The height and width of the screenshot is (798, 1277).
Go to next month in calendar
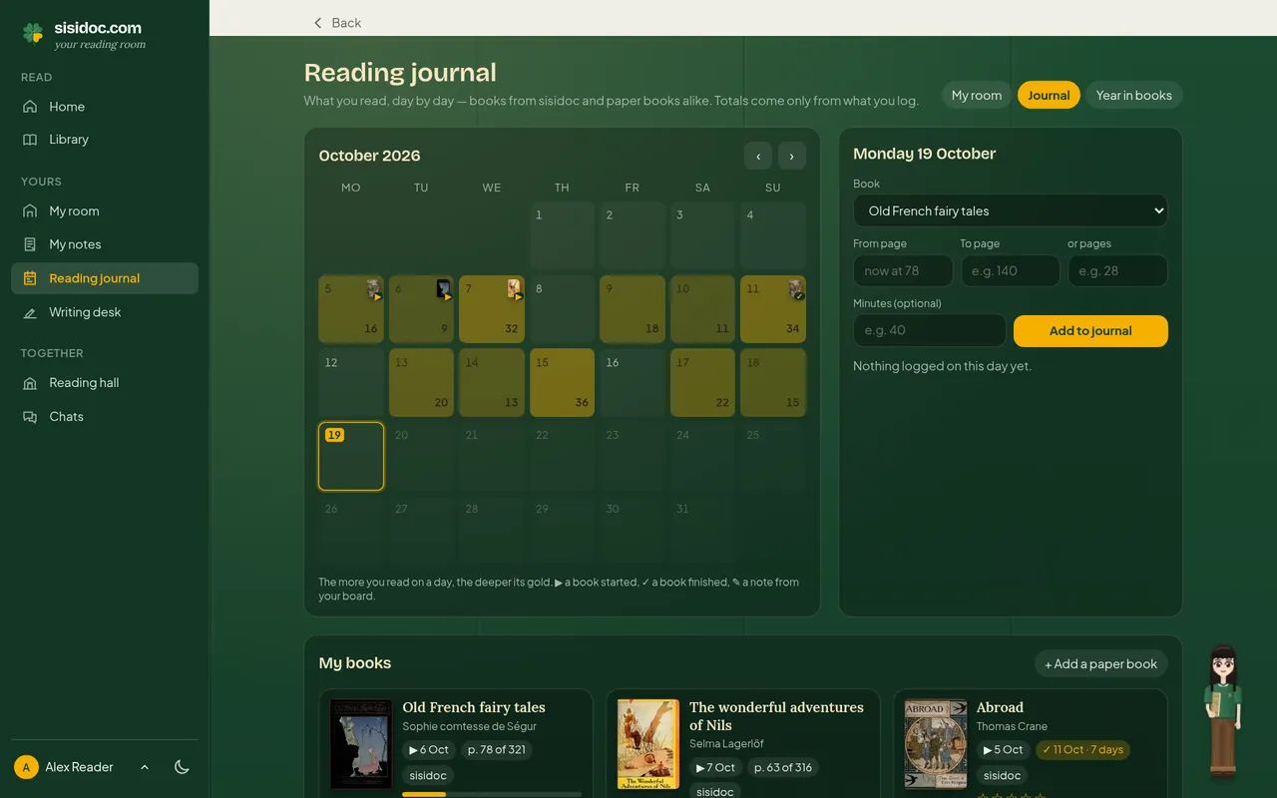pyautogui.click(x=792, y=156)
